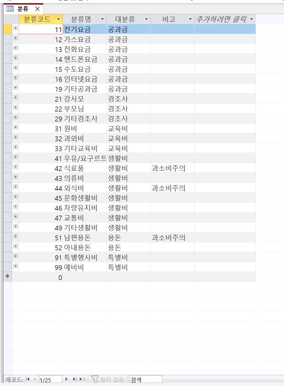Expand the 예비비 record's plus sign
The width and height of the screenshot is (284, 386).
click(x=15, y=266)
